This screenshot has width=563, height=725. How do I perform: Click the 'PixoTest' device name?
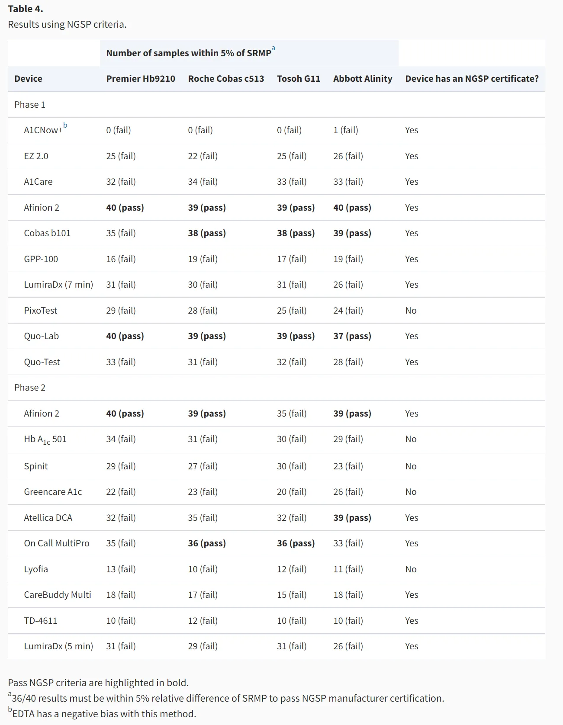click(x=41, y=311)
